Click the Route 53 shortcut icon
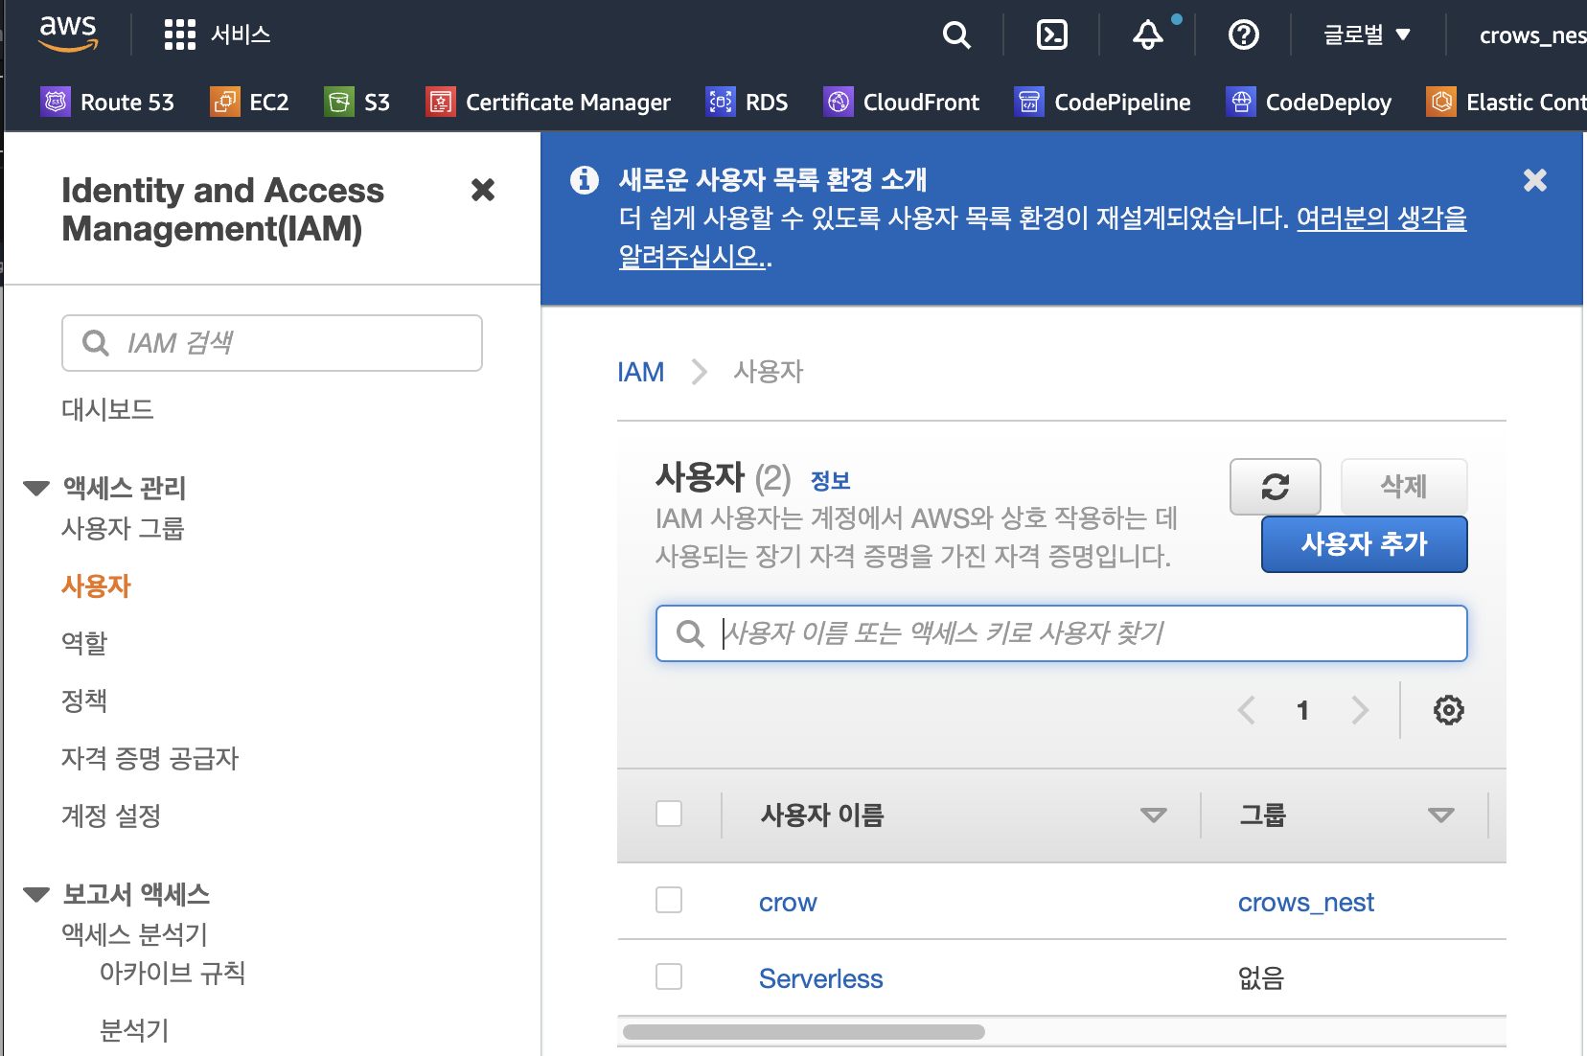Screen dimensions: 1587x1056 pos(56,101)
